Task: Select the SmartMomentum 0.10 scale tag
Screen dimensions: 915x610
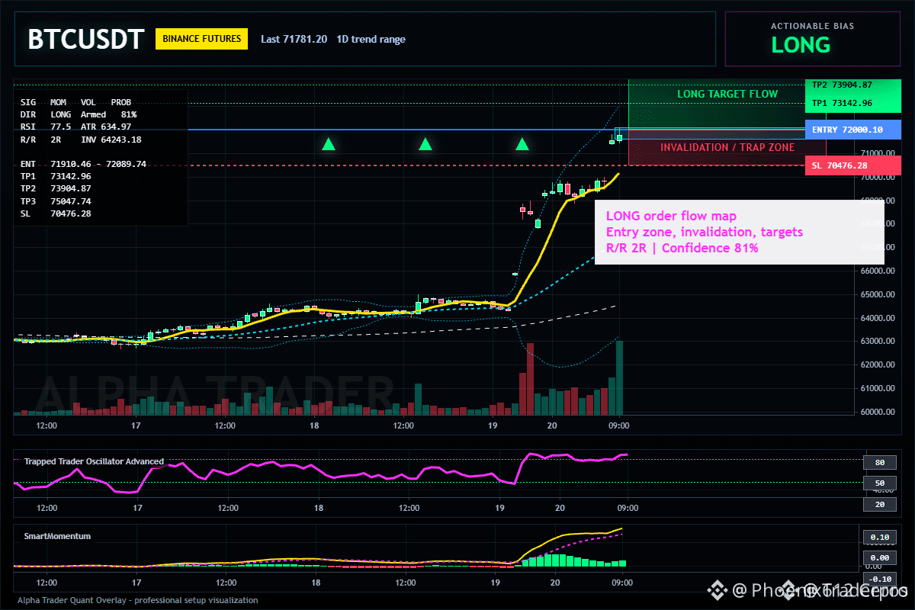Action: [x=879, y=538]
